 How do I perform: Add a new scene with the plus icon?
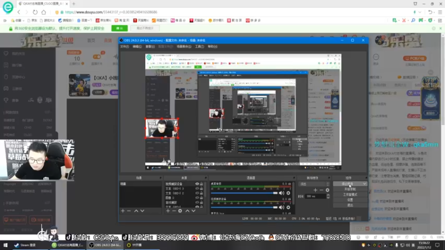[x=123, y=211]
